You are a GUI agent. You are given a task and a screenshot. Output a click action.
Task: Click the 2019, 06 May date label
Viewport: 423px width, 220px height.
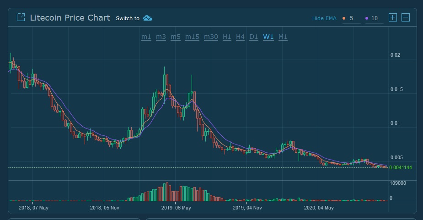click(x=176, y=208)
